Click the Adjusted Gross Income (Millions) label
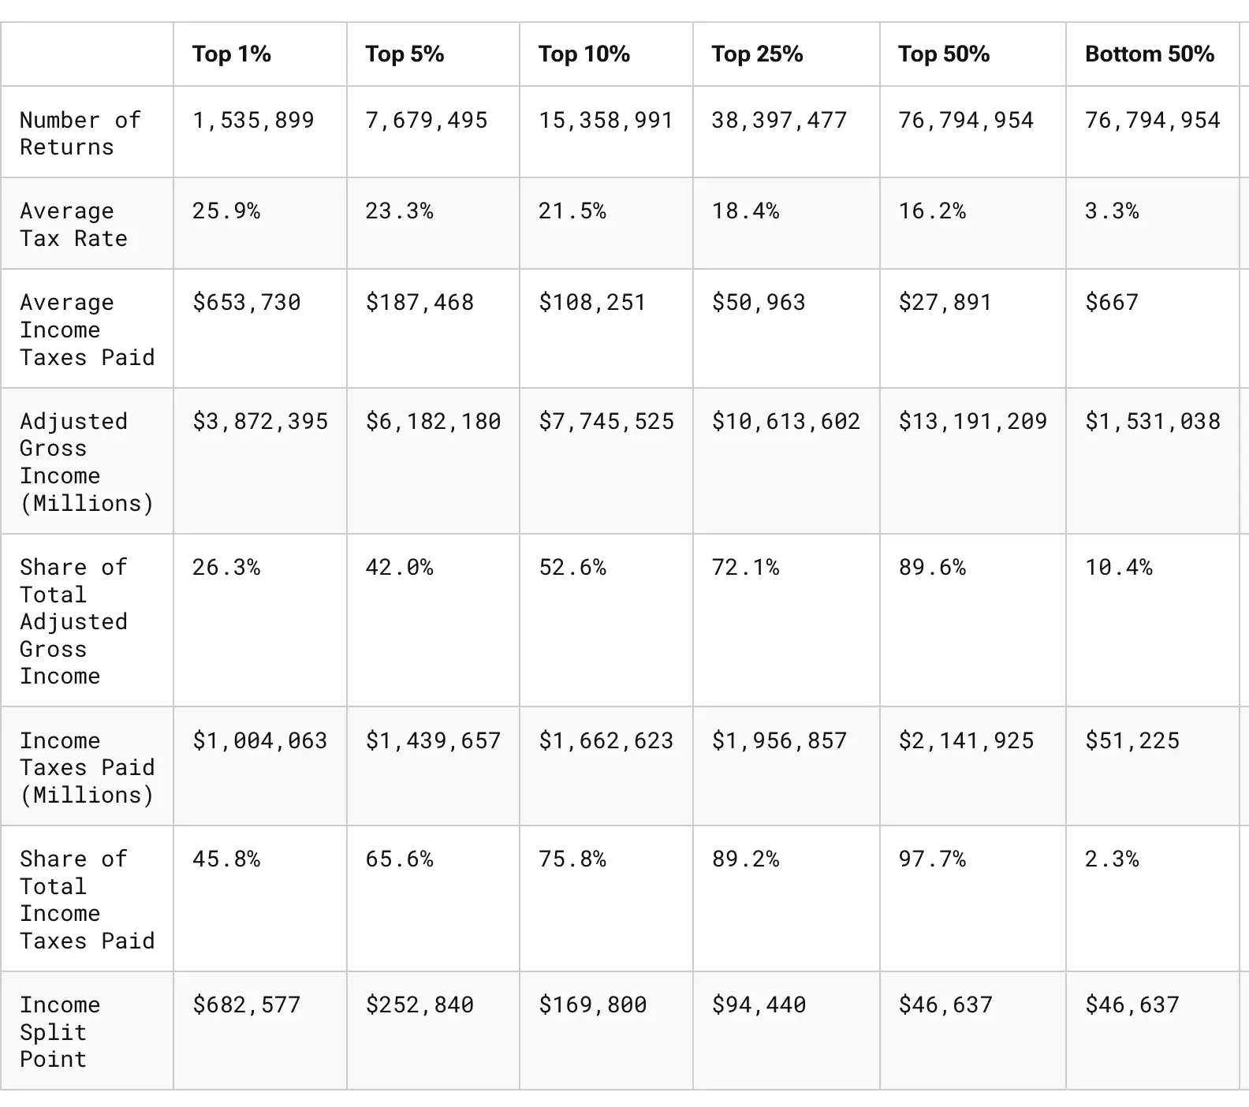This screenshot has width=1249, height=1107. [87, 462]
